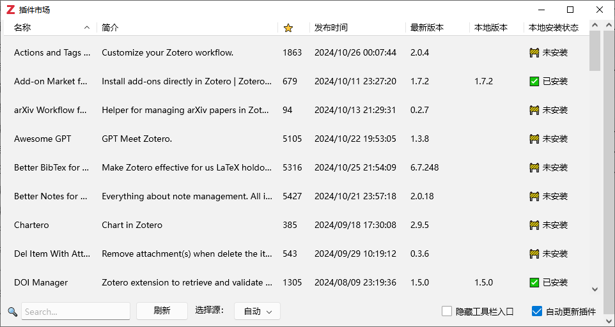This screenshot has width=615, height=327.
Task: Click the Zotero logo in title bar
Action: point(11,10)
